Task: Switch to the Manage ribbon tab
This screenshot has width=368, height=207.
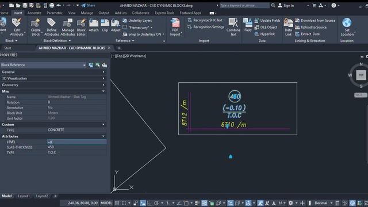Action: [x=87, y=13]
